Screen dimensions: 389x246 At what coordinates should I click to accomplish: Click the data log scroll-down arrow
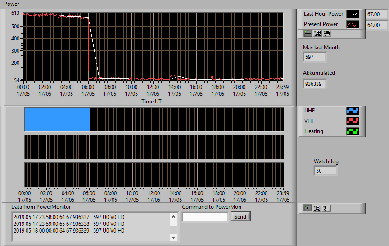pyautogui.click(x=173, y=237)
